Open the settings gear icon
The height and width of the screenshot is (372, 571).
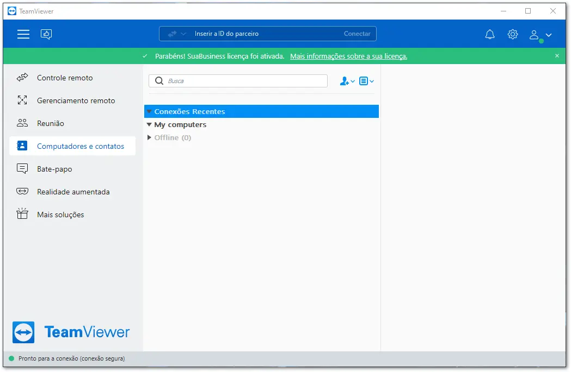point(513,34)
